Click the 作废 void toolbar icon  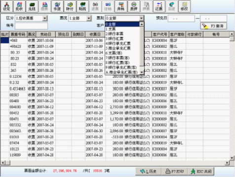(x=57, y=6)
